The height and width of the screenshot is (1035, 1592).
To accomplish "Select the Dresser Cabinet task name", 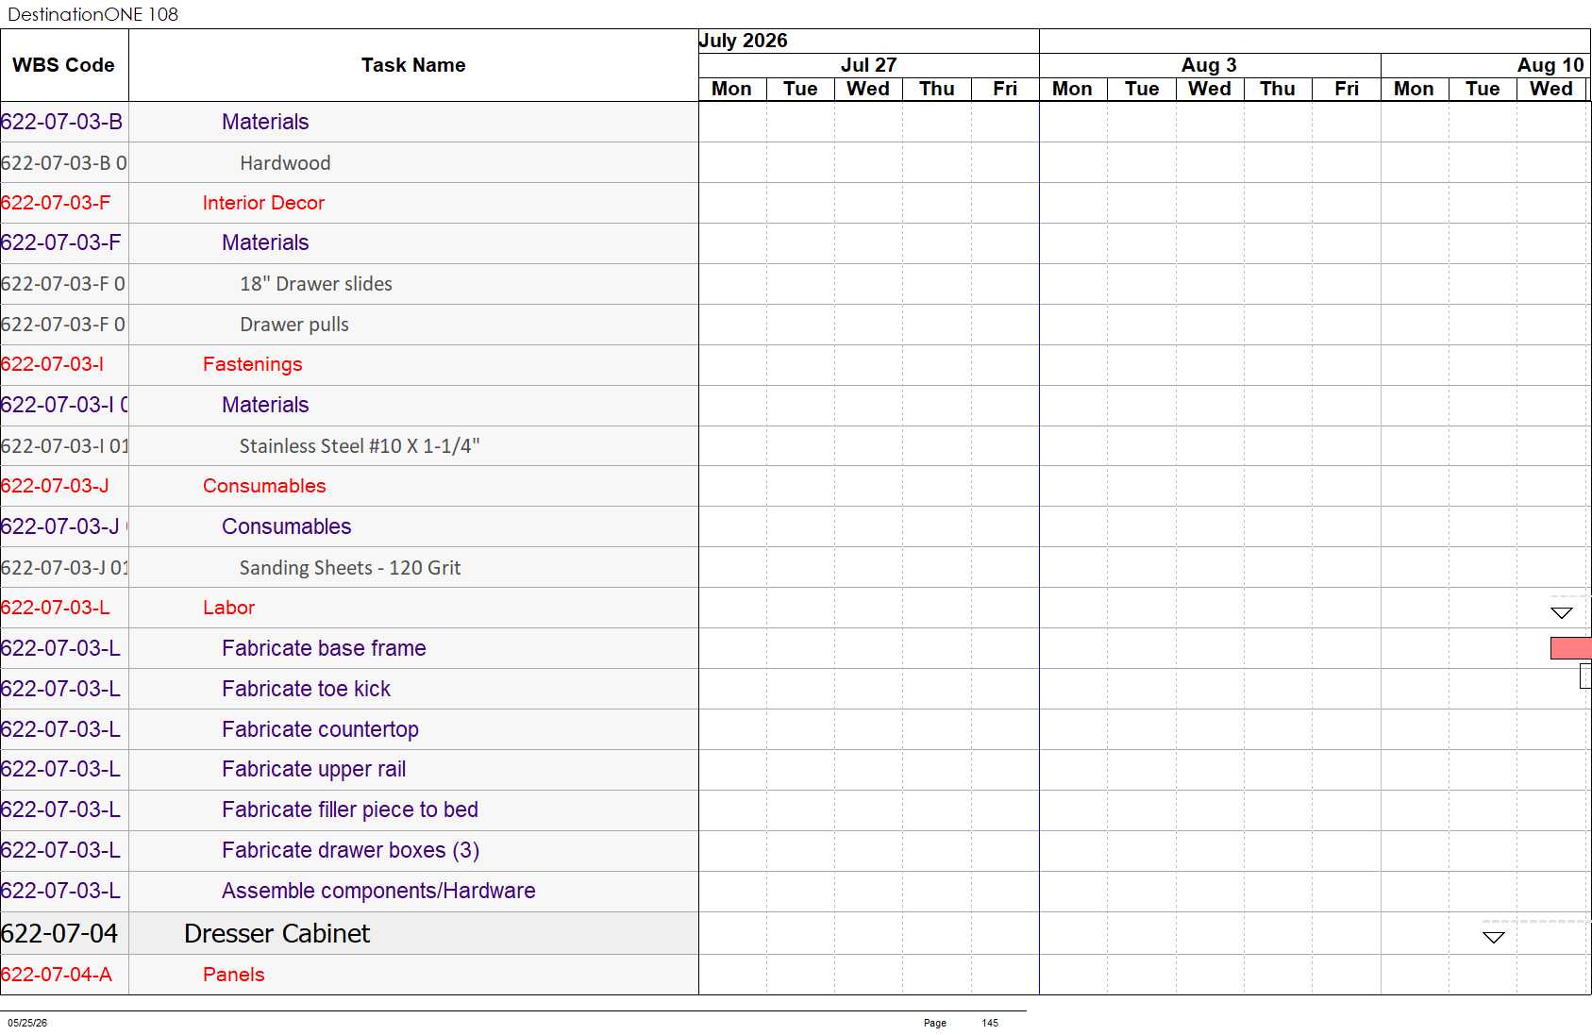I will [x=277, y=933].
